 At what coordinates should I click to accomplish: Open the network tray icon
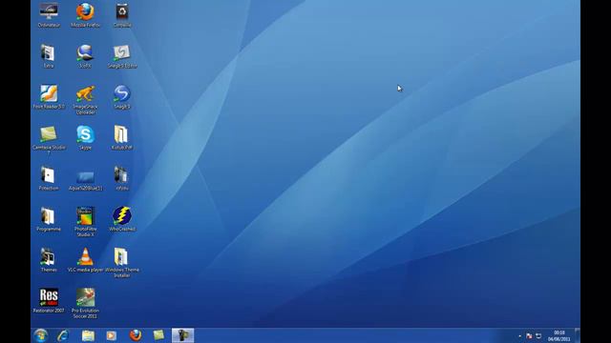538,335
